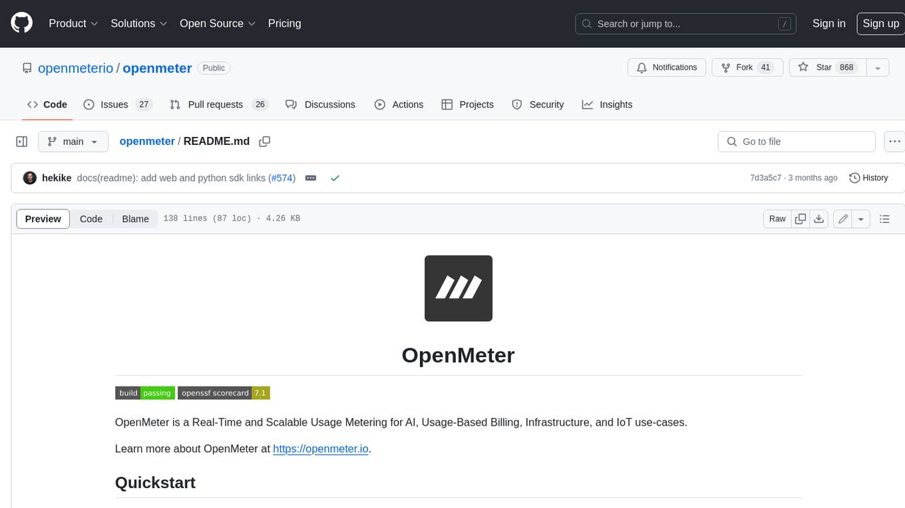Open the more file actions ellipsis button

(x=894, y=142)
